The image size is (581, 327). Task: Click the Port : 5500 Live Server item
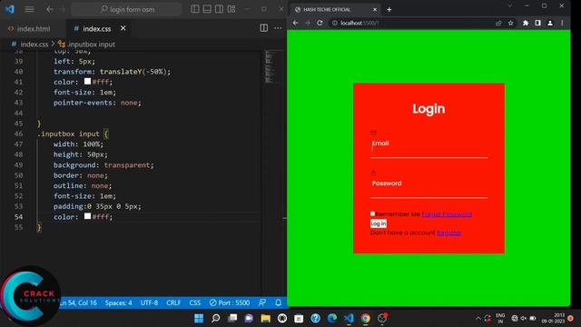230,302
